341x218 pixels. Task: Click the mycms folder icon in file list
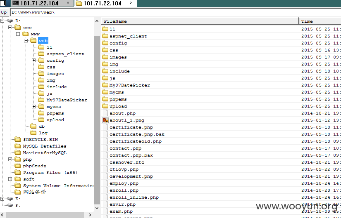(x=105, y=92)
